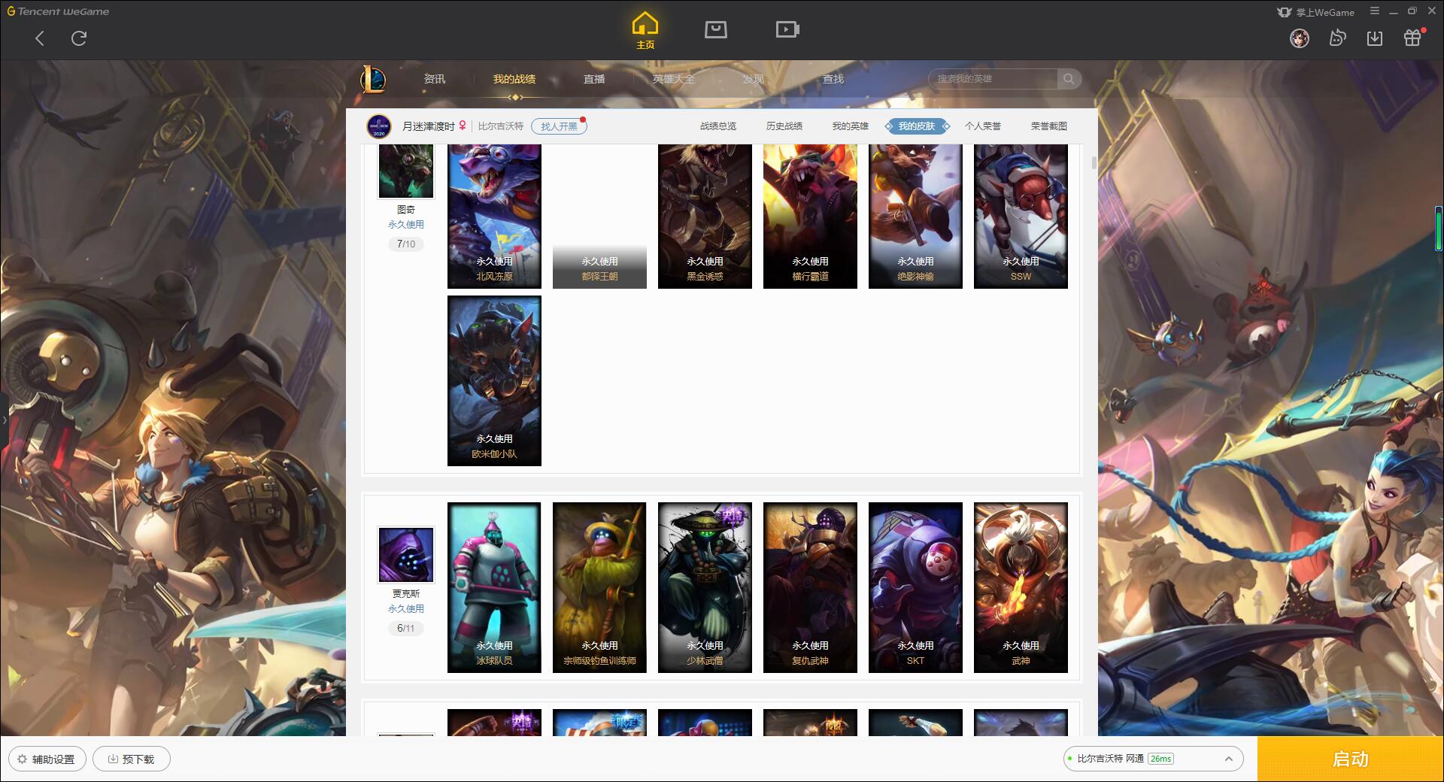
Task: Open the 宗师级钓鱼训练师 skin card
Action: click(599, 587)
